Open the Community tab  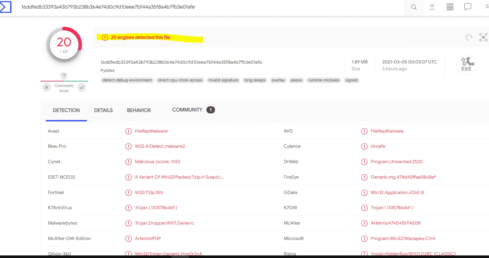pyautogui.click(x=187, y=110)
